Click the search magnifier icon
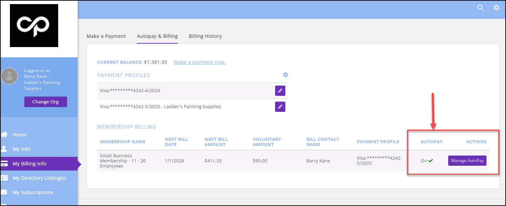 [x=480, y=8]
